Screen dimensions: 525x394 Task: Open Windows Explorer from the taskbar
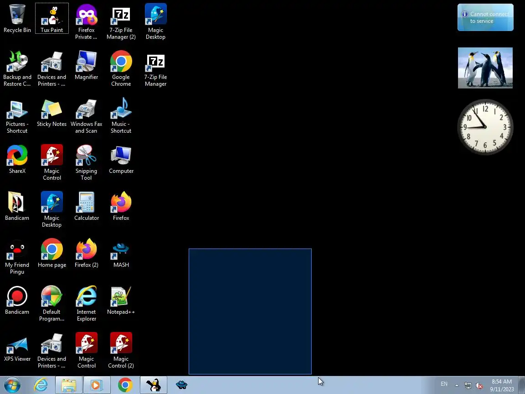coord(69,385)
